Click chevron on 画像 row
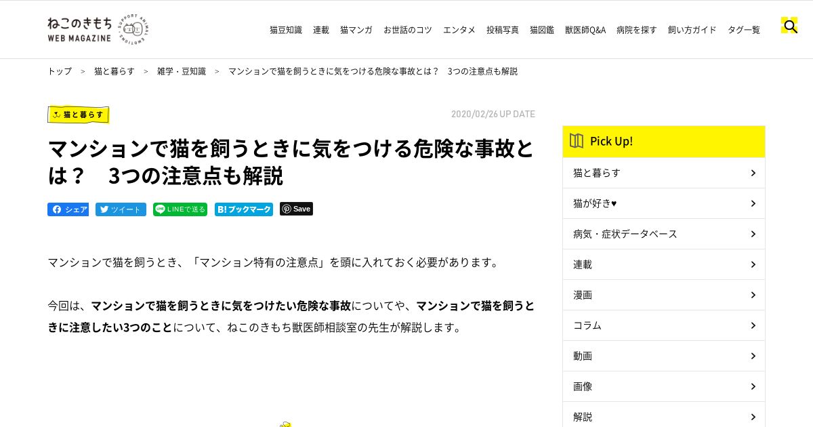The image size is (813, 427). (x=753, y=386)
